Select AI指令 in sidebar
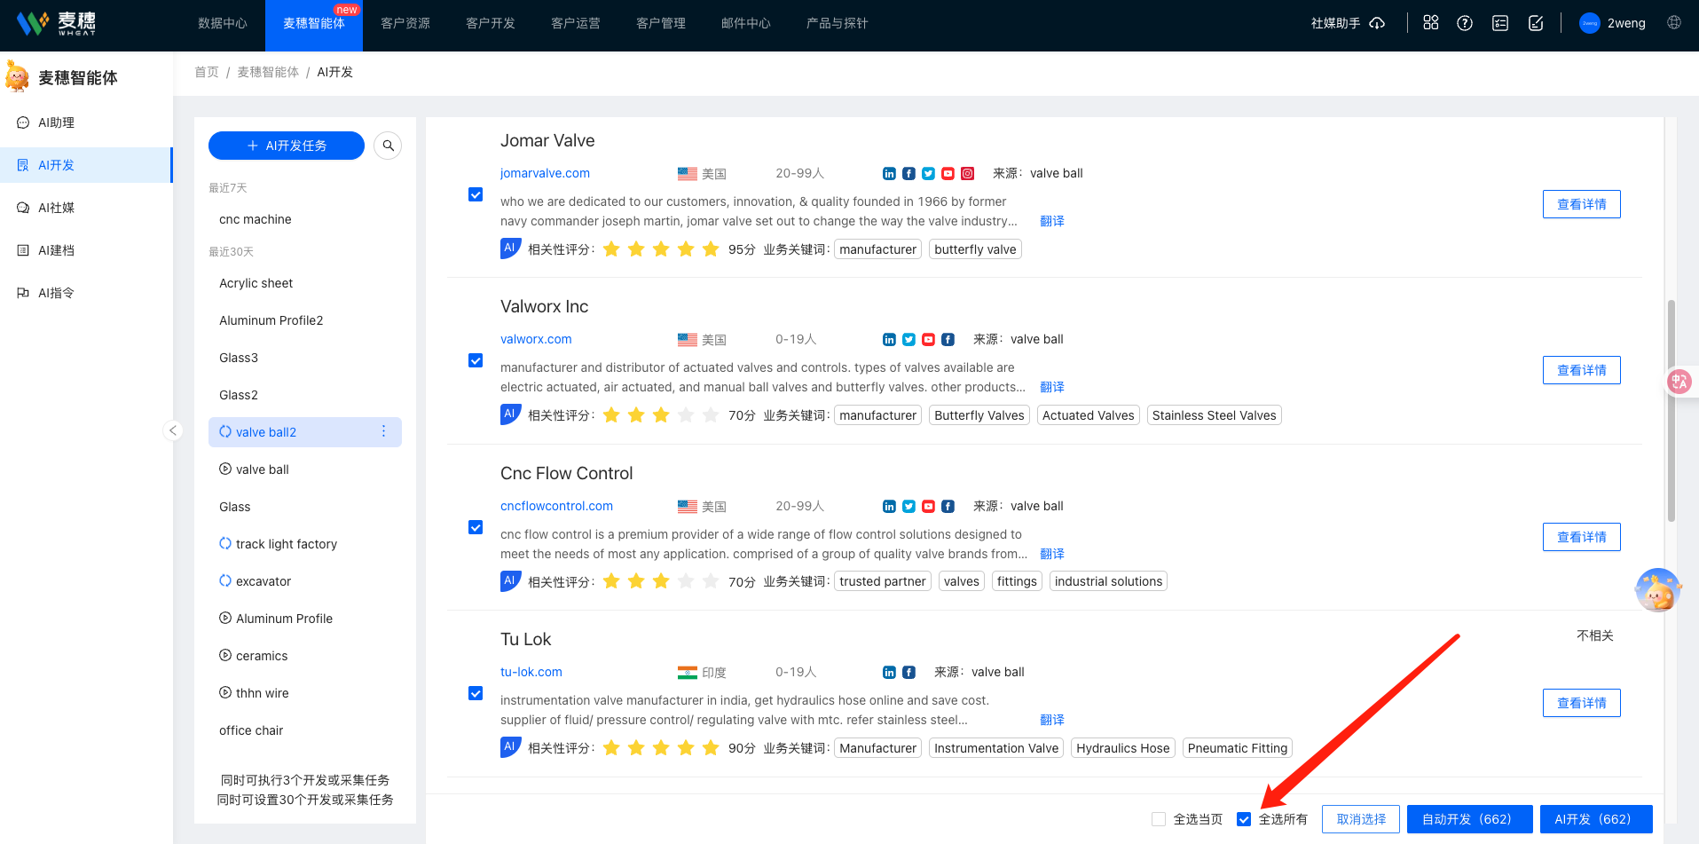Viewport: 1699px width, 844px height. click(86, 293)
